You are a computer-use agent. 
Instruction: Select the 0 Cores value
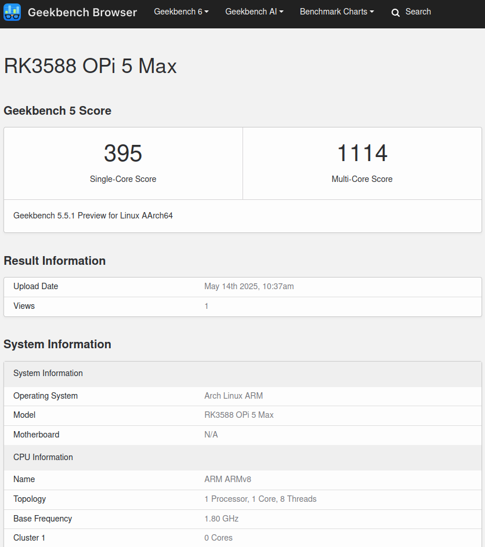point(218,538)
